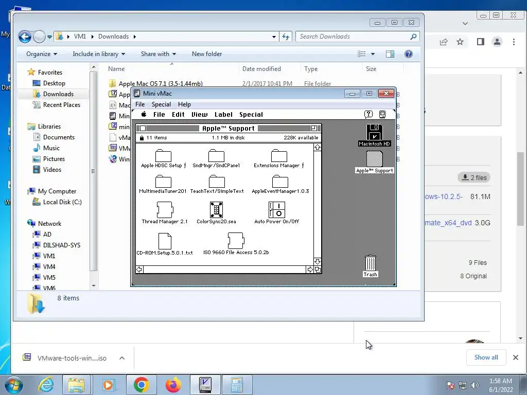Select DILSHAD-SYS under Network
The width and height of the screenshot is (527, 395).
(x=62, y=245)
